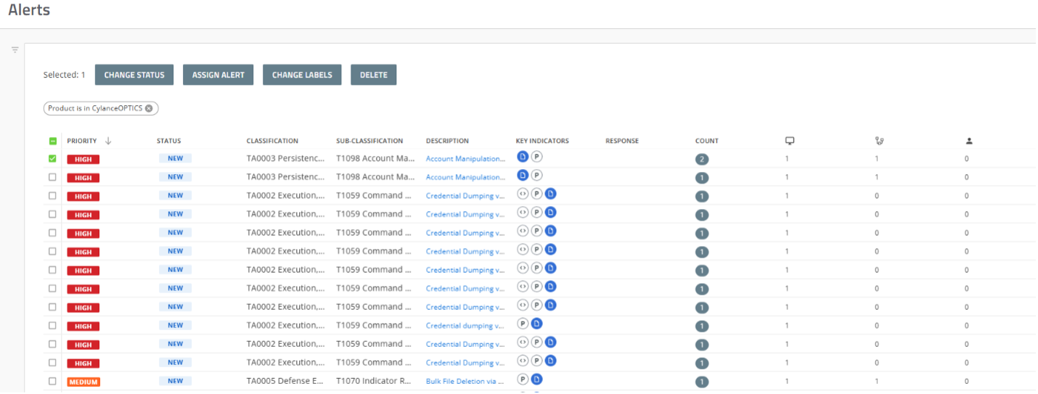Click the file indicator in the lowercase 'Credential dumping' row
The image size is (1038, 394).
click(x=537, y=324)
